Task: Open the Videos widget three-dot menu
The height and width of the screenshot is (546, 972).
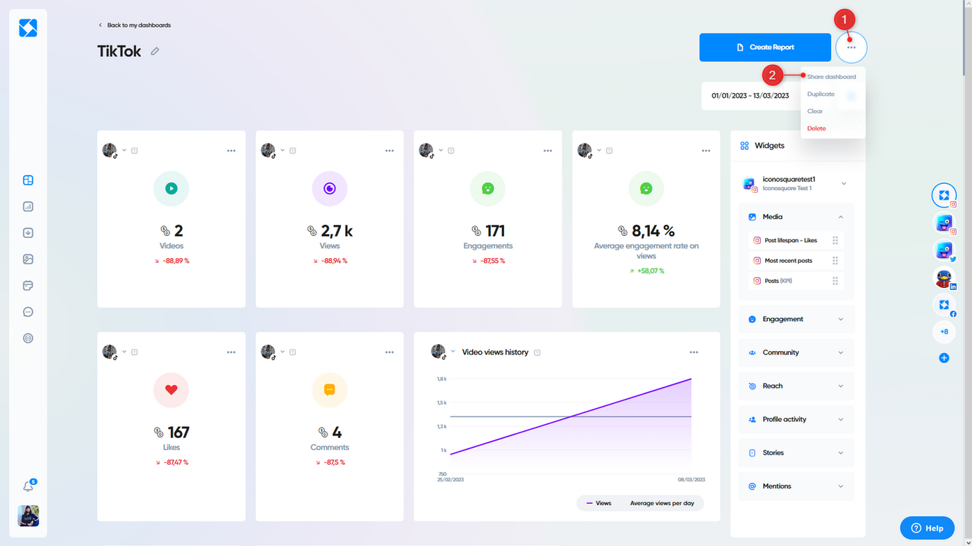Action: [231, 151]
